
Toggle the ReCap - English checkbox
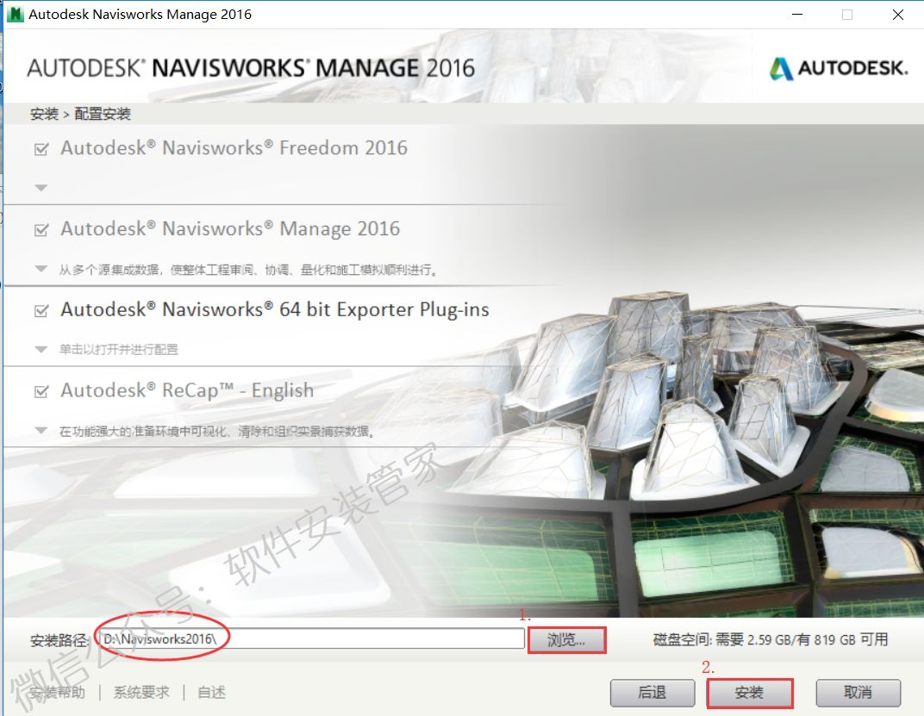click(x=41, y=392)
